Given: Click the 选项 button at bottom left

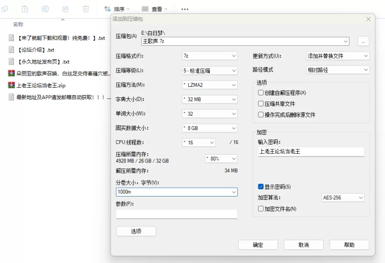Looking at the screenshot, I should (136, 231).
